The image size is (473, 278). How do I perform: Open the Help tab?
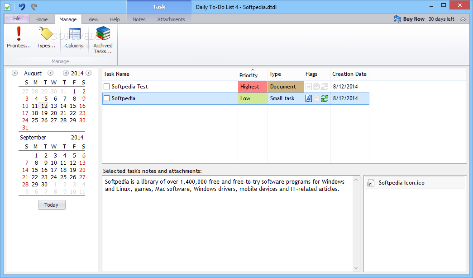115,19
